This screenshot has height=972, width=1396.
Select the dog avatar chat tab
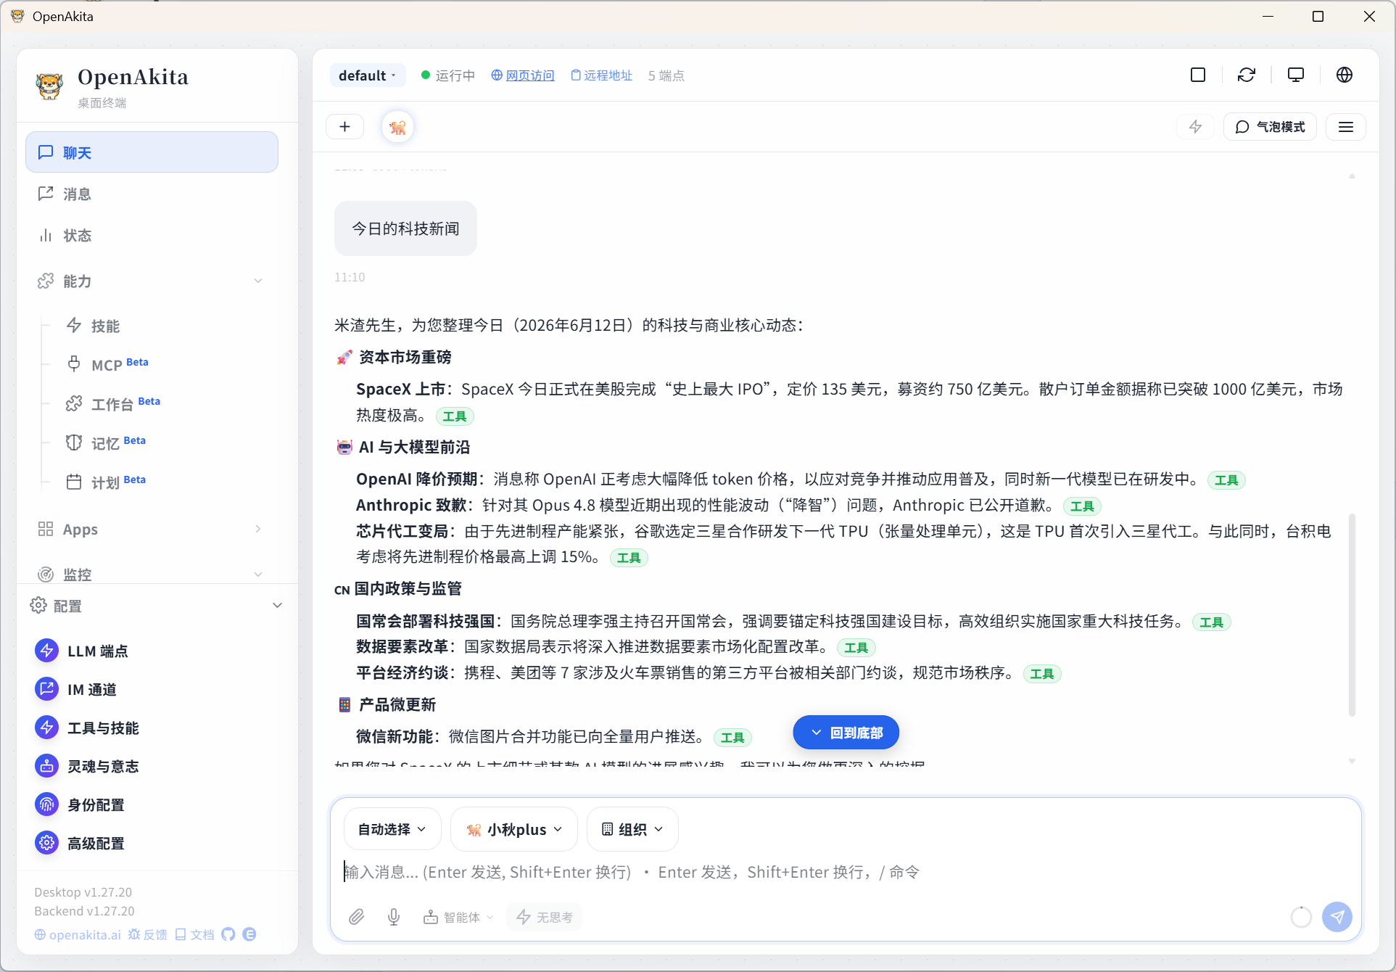397,127
